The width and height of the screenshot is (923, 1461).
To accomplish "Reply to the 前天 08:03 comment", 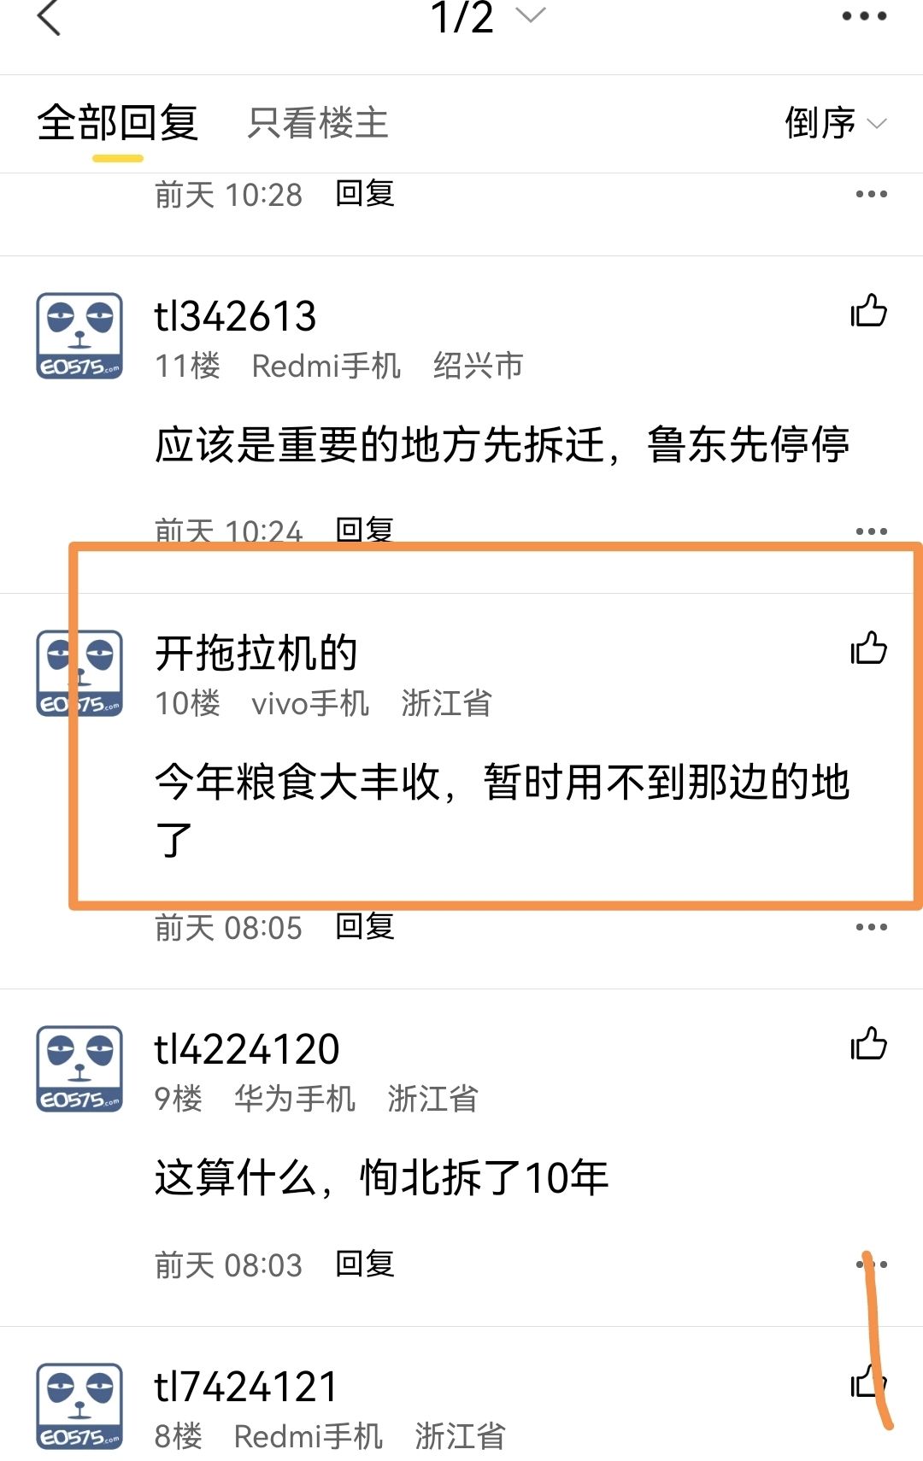I will coord(365,1264).
